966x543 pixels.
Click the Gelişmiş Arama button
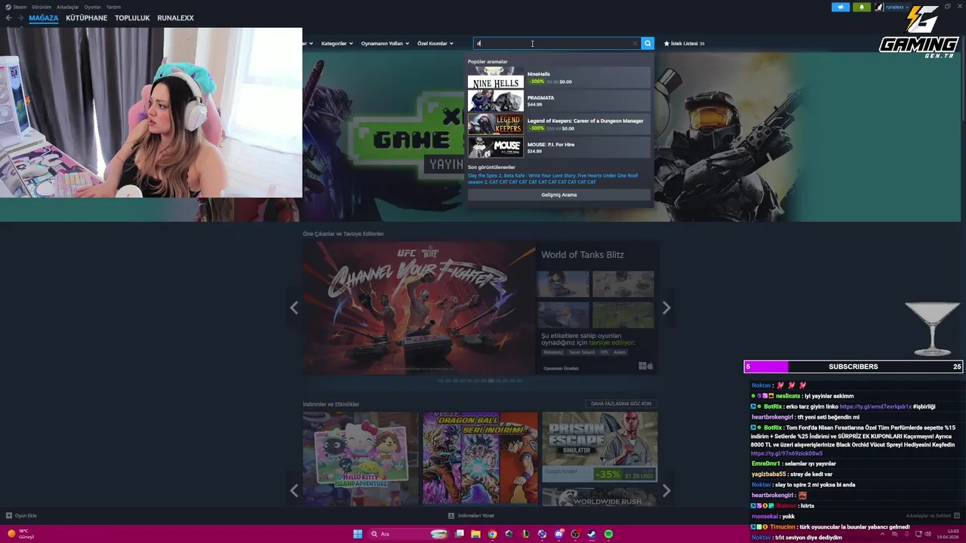click(559, 195)
